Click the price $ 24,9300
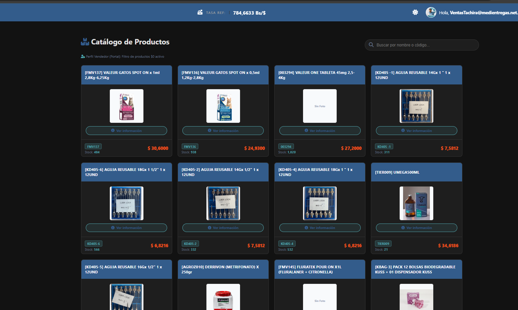Viewport: 518px width, 310px height. [x=255, y=148]
